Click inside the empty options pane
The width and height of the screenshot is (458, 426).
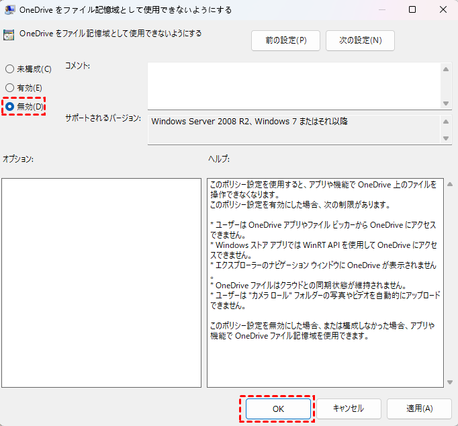click(101, 283)
